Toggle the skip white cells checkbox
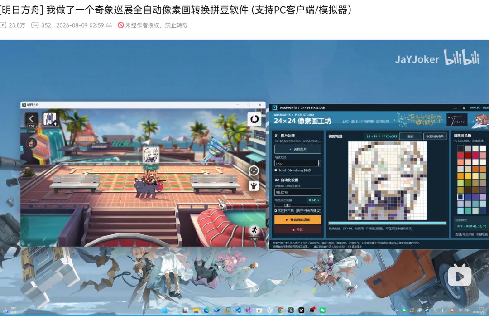This screenshot has height=316, width=489. pyautogui.click(x=276, y=211)
